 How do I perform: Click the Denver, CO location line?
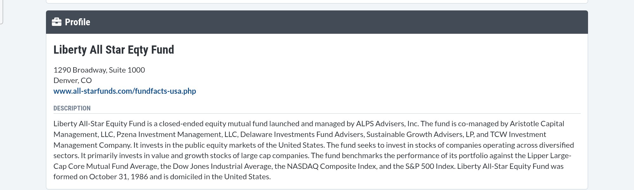(73, 80)
